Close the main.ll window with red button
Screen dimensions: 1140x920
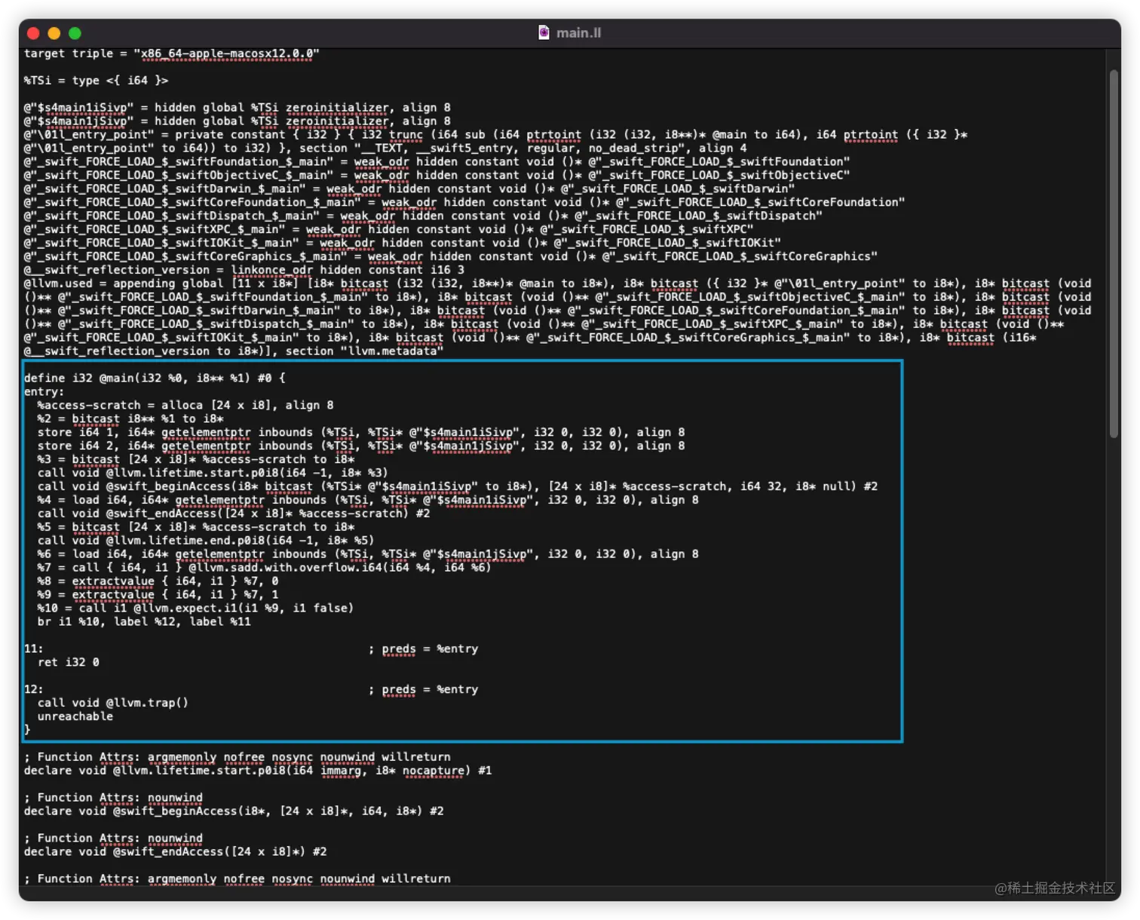[x=33, y=33]
